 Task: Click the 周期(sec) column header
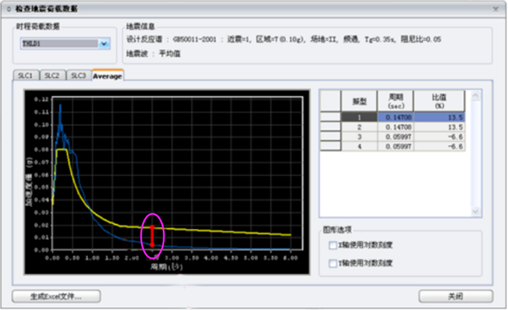click(396, 101)
